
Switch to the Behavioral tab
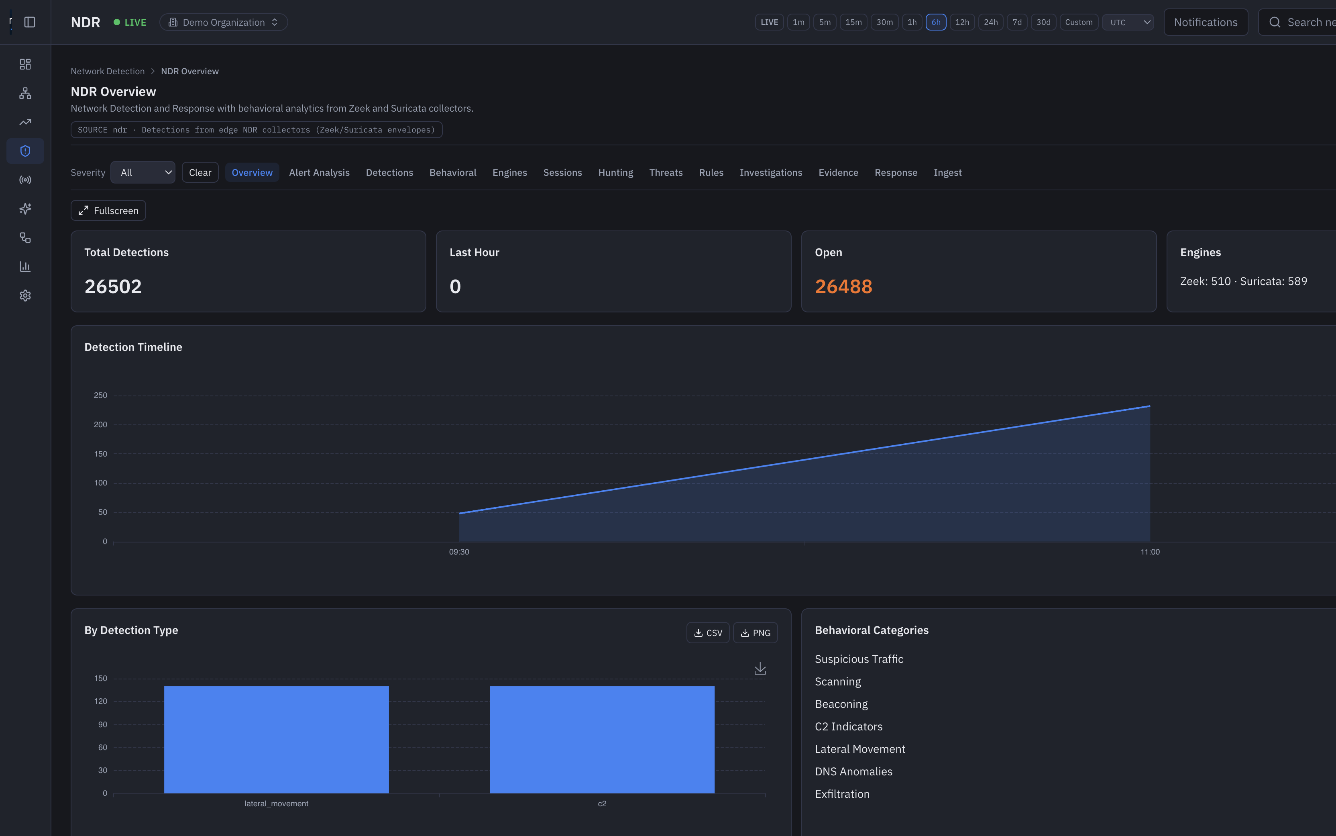[453, 173]
